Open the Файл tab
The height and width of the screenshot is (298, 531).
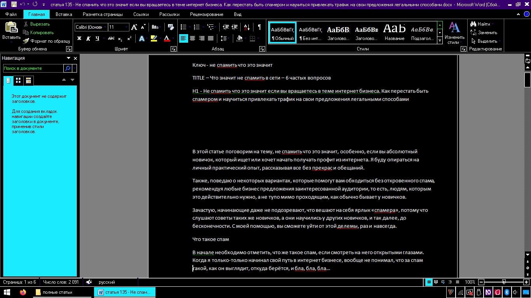click(11, 14)
